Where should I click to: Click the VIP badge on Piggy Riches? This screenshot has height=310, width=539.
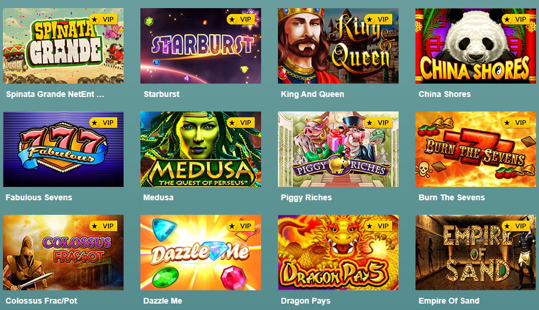coord(378,122)
